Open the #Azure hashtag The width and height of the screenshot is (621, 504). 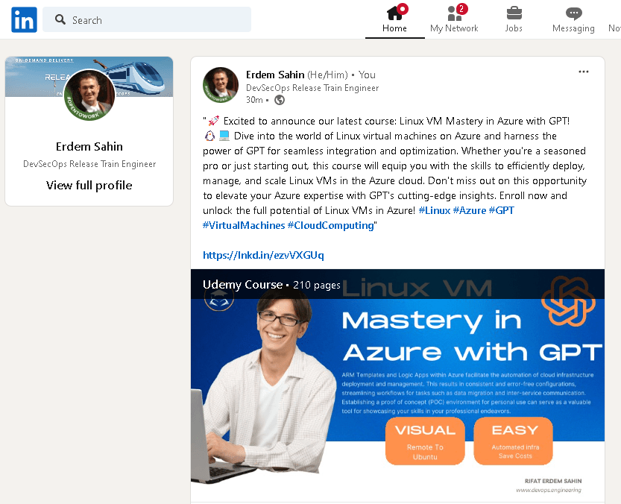[x=470, y=210]
